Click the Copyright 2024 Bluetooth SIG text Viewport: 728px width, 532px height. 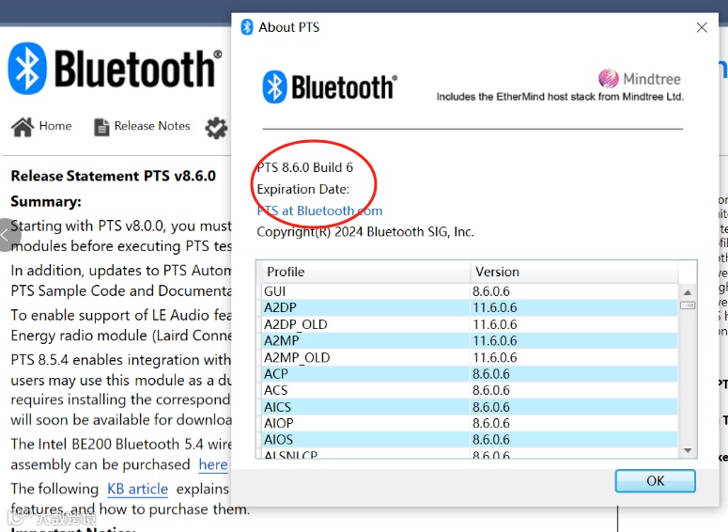[x=365, y=232]
